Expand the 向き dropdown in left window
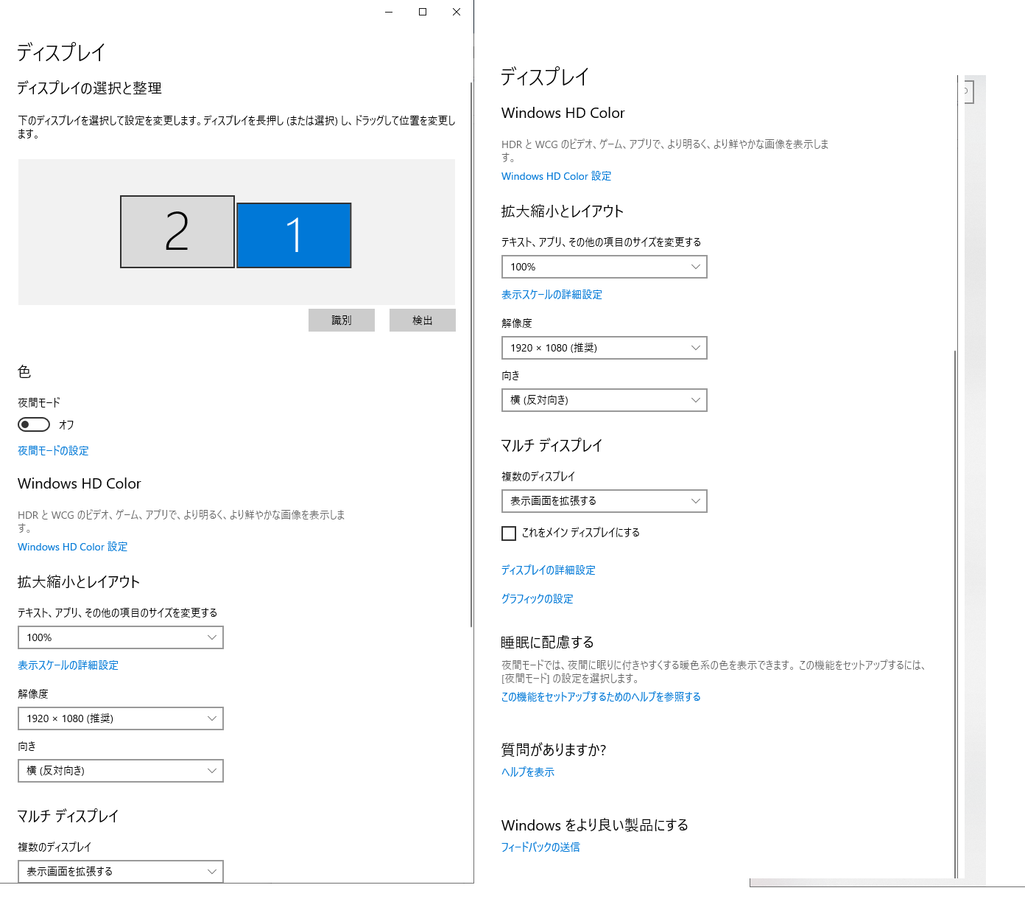Viewport: 1025px width, 899px height. click(121, 771)
